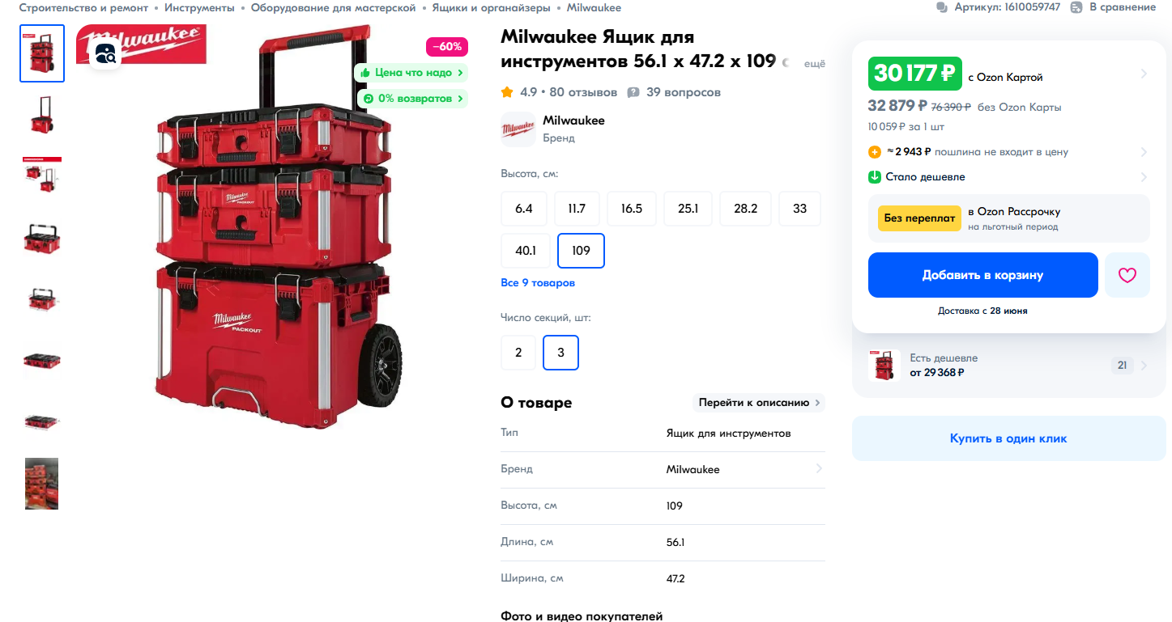Click the orange star rating icon
The width and height of the screenshot is (1172, 622).
click(x=507, y=92)
